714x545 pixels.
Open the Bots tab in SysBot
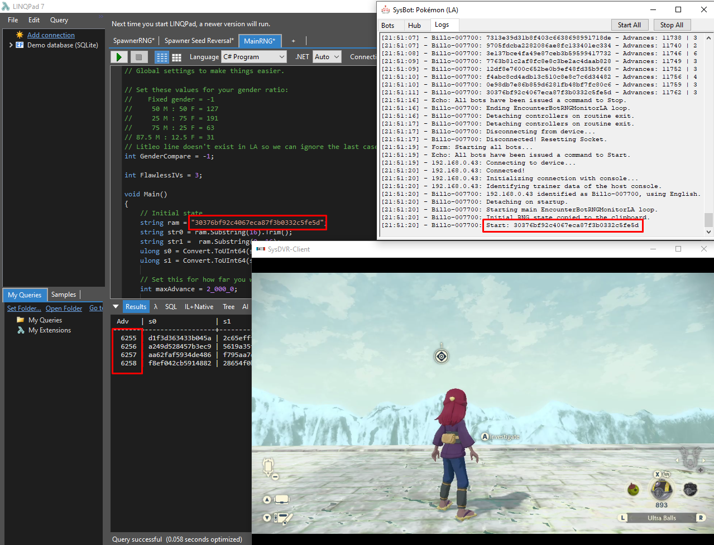tap(388, 25)
